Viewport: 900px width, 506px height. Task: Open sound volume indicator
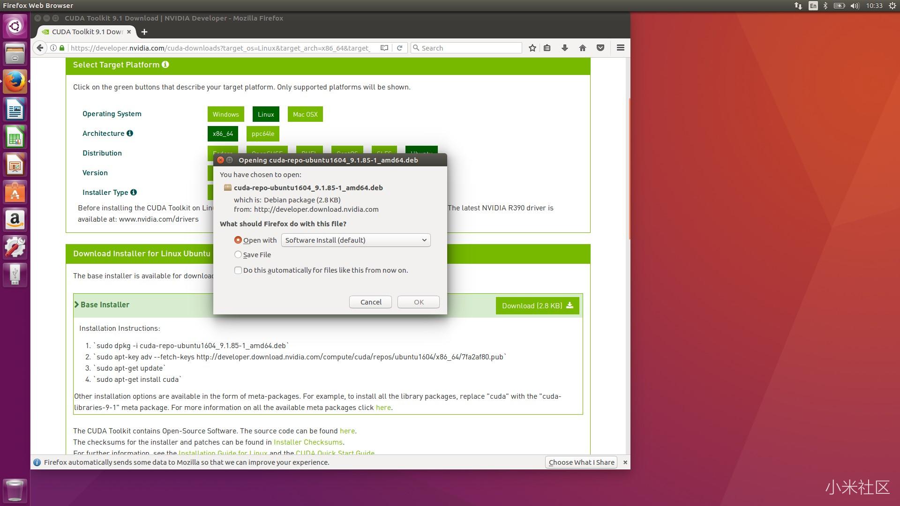click(855, 6)
